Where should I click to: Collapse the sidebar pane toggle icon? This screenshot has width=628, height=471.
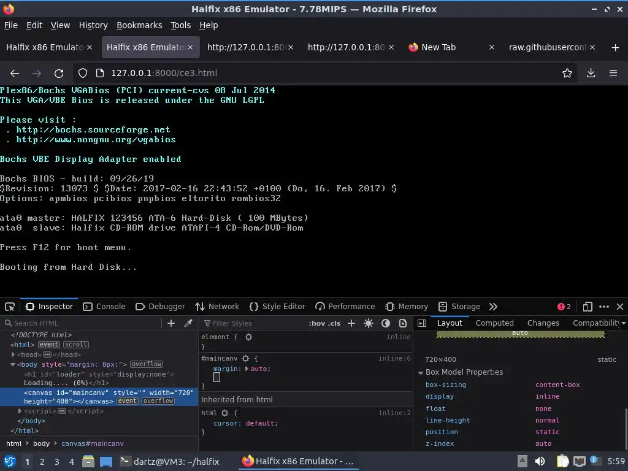pyautogui.click(x=422, y=323)
